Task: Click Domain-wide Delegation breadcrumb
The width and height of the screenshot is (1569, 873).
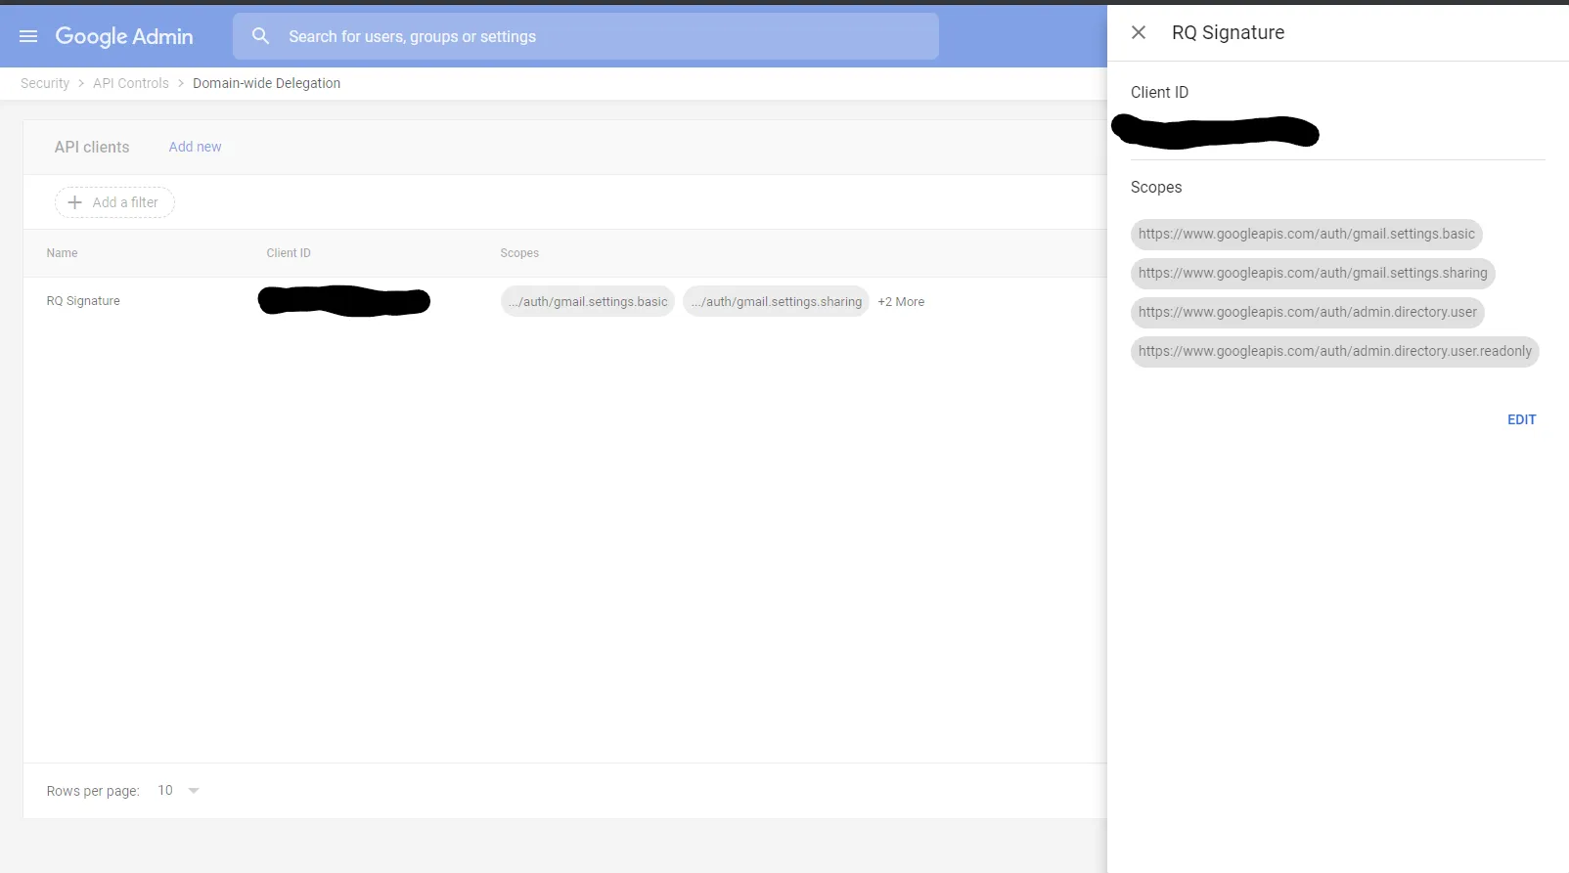Action: coord(266,83)
